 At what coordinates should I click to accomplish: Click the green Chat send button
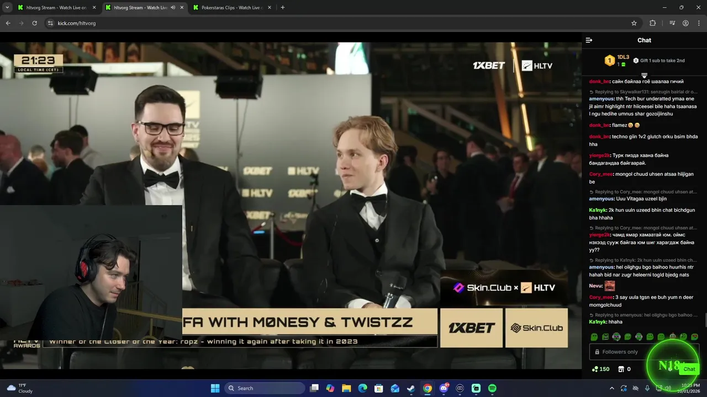point(689,369)
